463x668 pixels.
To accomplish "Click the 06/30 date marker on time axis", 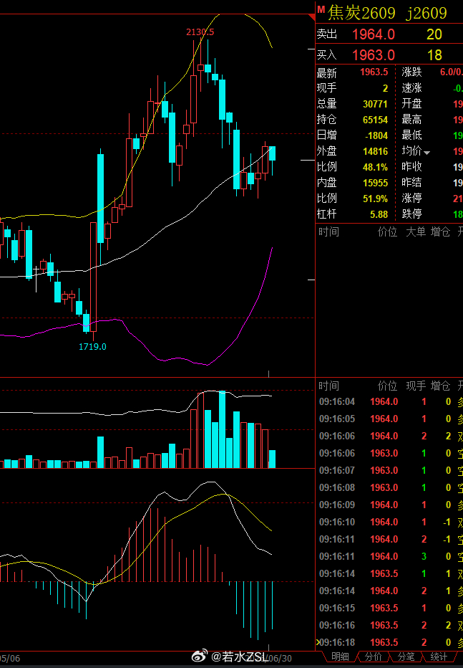I will [x=280, y=658].
